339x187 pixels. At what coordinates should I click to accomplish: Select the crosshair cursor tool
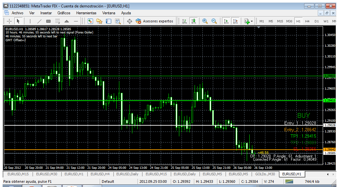(x=9, y=21)
